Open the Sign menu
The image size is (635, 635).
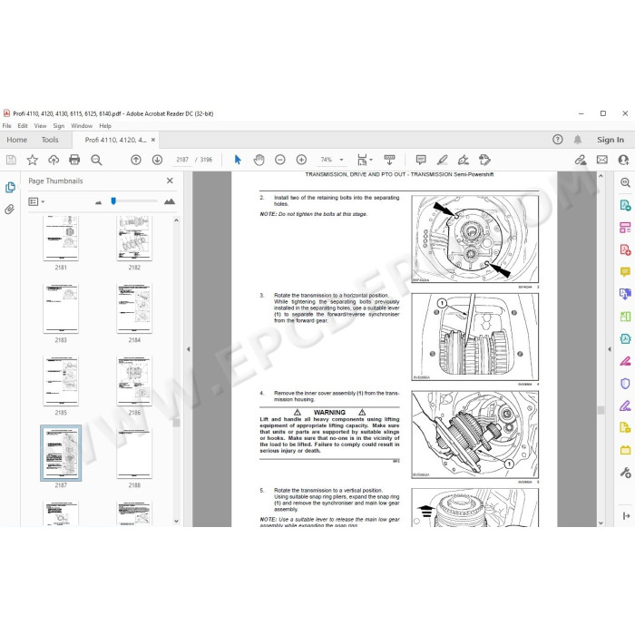[59, 126]
